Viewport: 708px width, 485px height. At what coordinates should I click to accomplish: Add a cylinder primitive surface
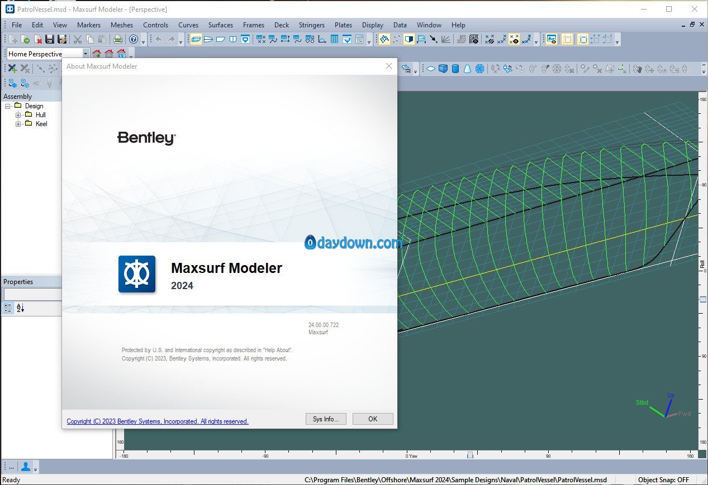(x=455, y=69)
